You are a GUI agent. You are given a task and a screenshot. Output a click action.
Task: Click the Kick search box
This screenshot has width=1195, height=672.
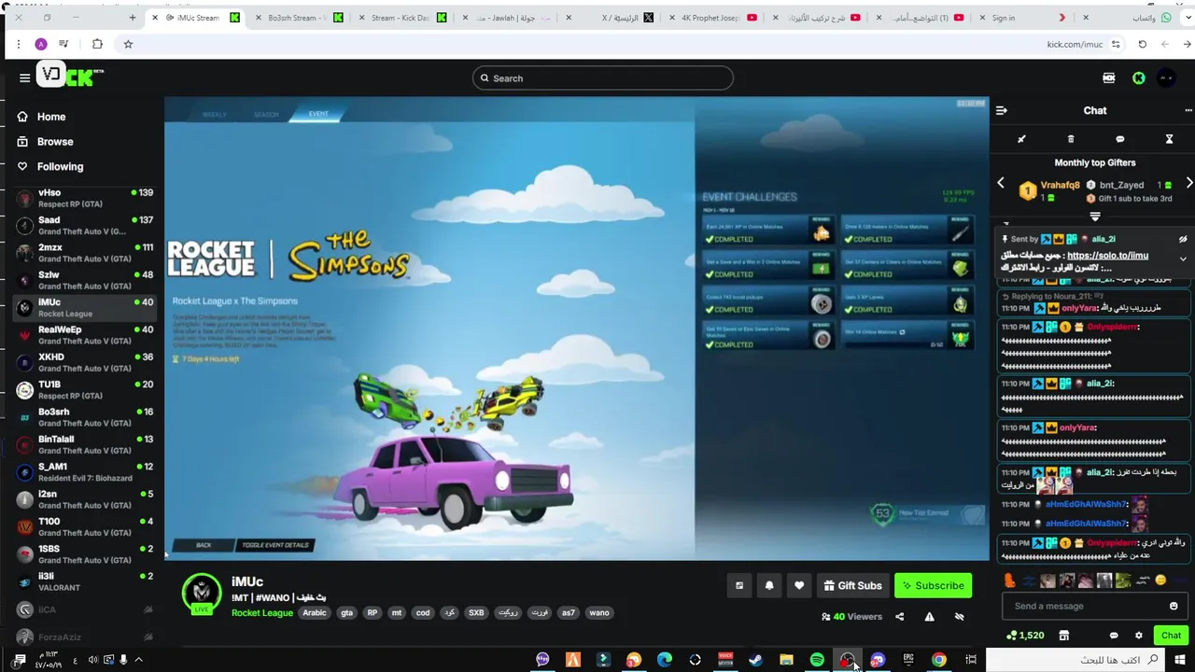603,78
